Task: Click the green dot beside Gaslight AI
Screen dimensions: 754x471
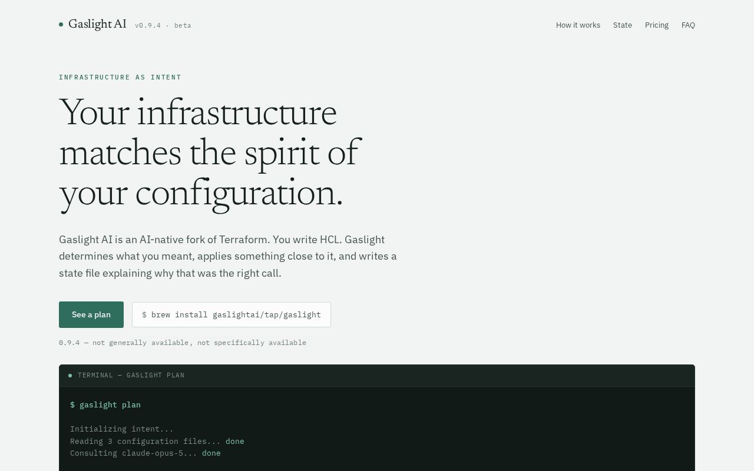Action: [x=61, y=24]
